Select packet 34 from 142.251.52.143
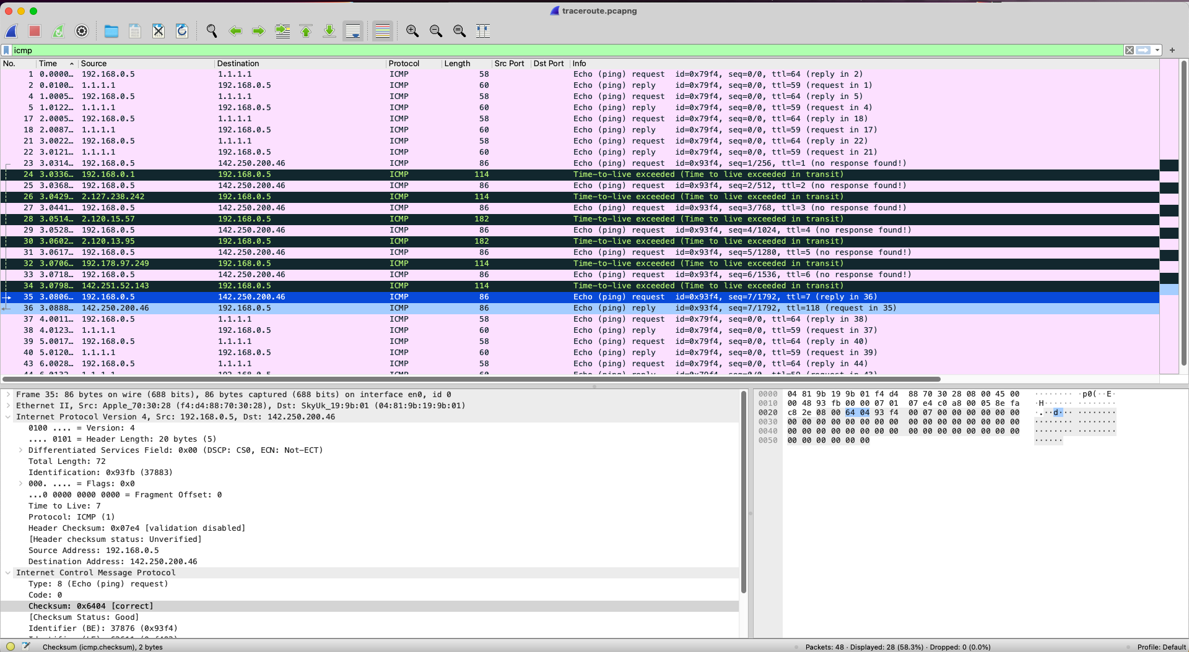This screenshot has height=652, width=1189. click(580, 286)
